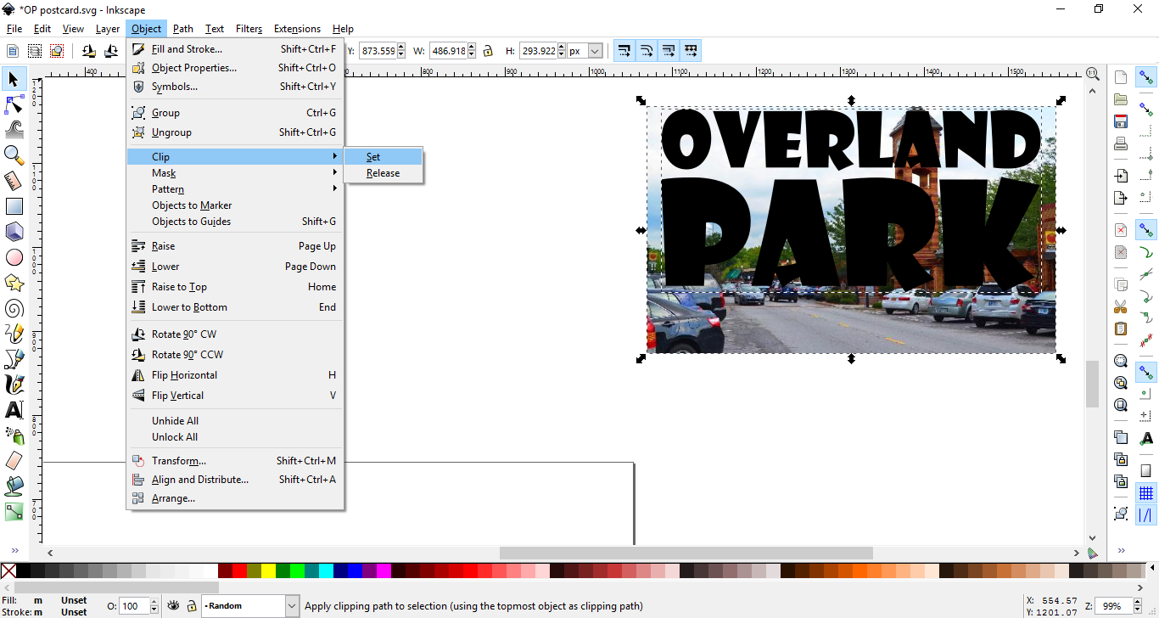Select Unhide All menu entry
The height and width of the screenshot is (618, 1159).
click(x=235, y=421)
